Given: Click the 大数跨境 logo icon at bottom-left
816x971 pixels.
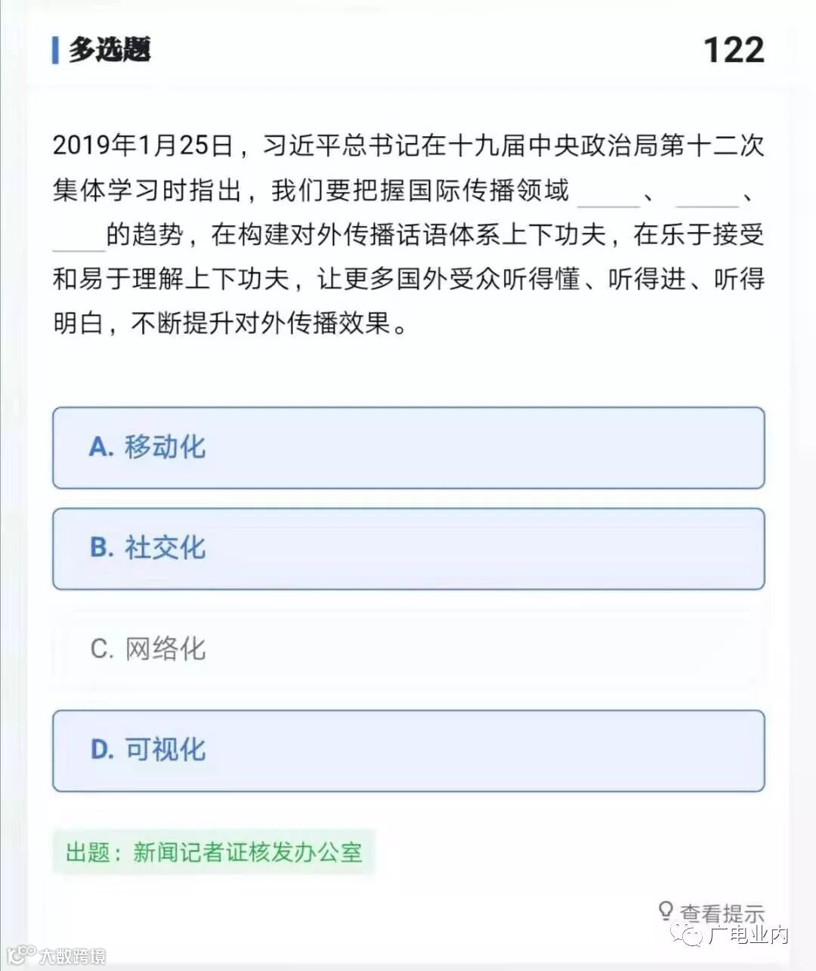Looking at the screenshot, I should (x=21, y=954).
